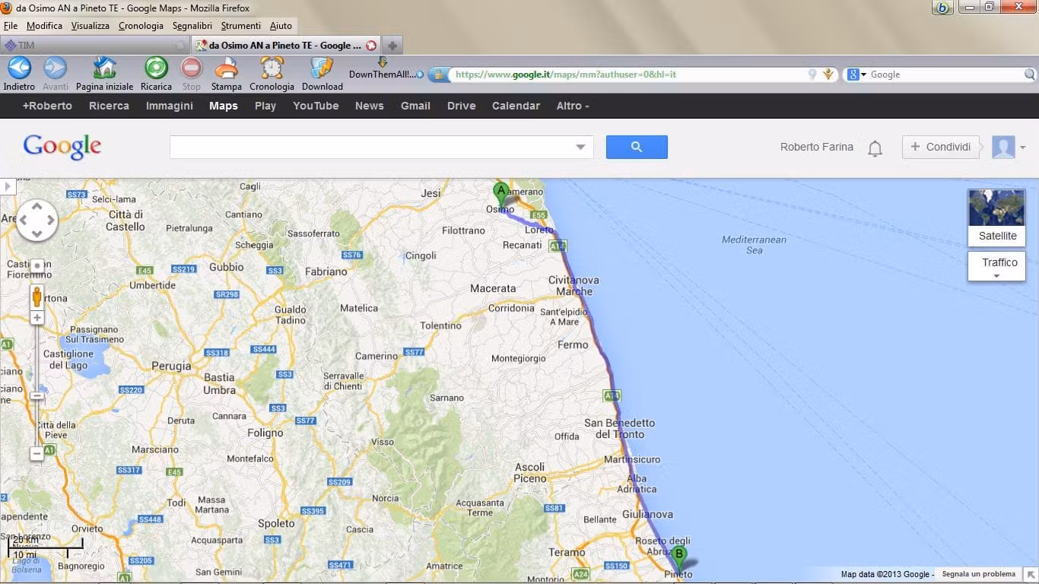Reload the page with Ricarica icon
The height and width of the screenshot is (584, 1039).
pos(156,68)
